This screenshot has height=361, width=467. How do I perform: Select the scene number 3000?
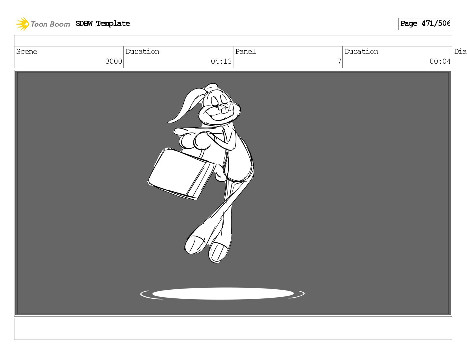click(114, 61)
